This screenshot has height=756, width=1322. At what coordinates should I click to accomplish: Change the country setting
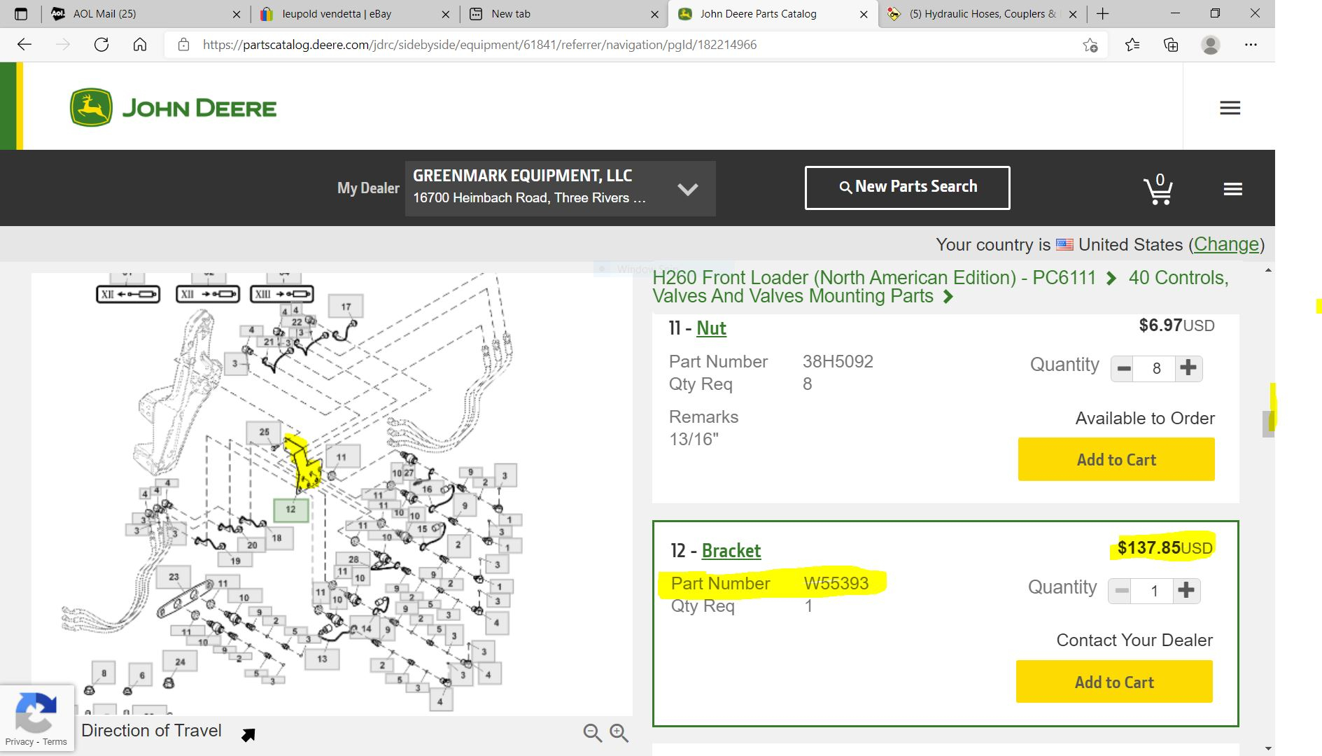tap(1226, 244)
